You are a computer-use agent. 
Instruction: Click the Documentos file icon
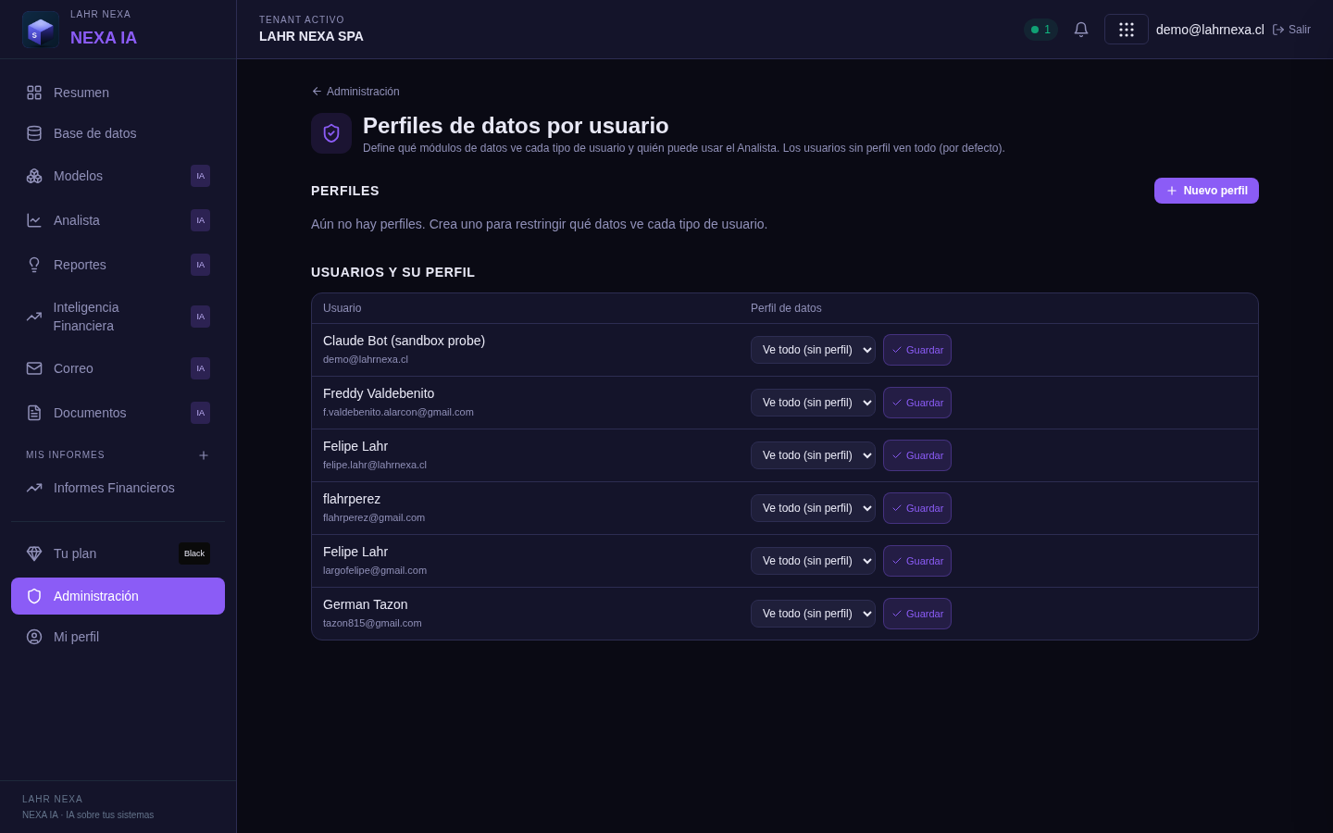pyautogui.click(x=34, y=413)
